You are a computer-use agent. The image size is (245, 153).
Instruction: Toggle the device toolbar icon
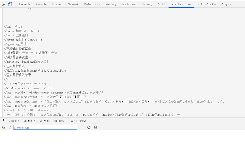pyautogui.click(x=10, y=4)
